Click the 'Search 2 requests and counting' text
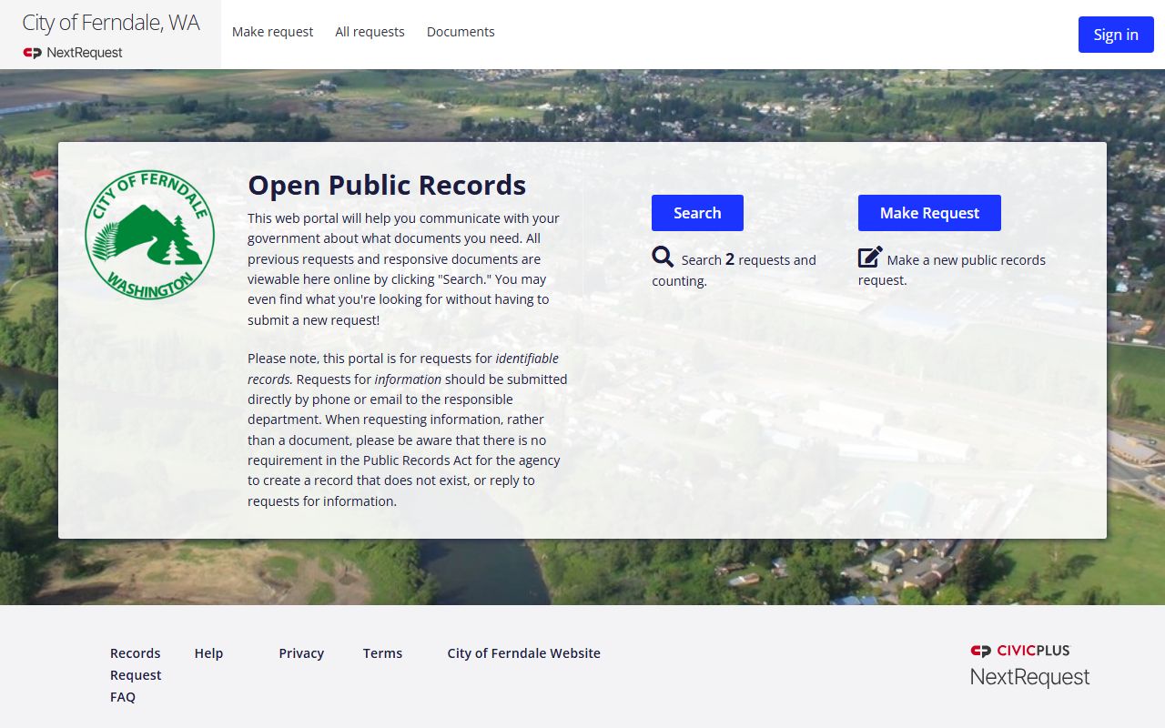Image resolution: width=1165 pixels, height=728 pixels. tap(734, 270)
